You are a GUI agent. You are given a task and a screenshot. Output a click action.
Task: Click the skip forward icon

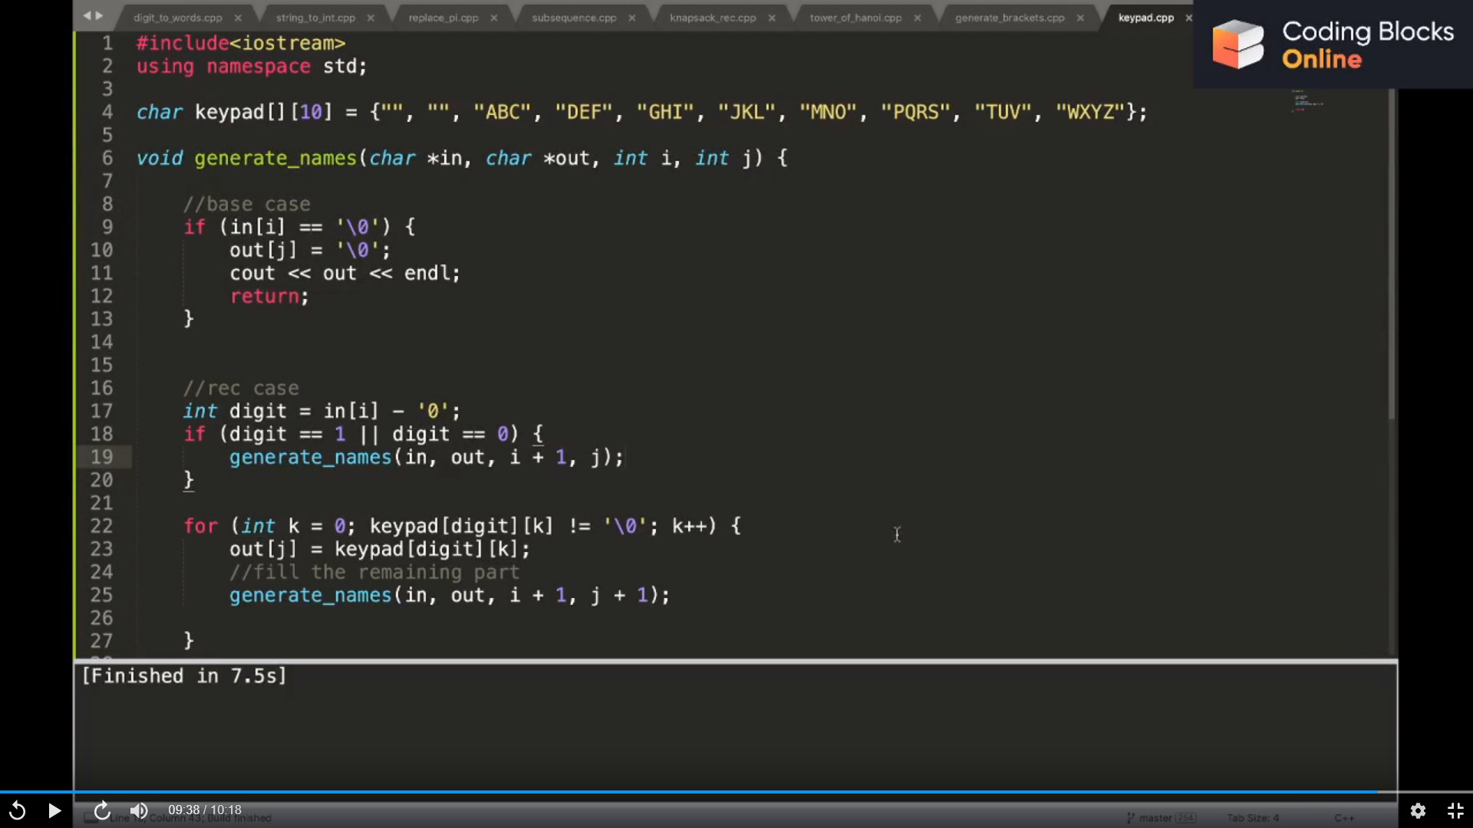(x=102, y=810)
